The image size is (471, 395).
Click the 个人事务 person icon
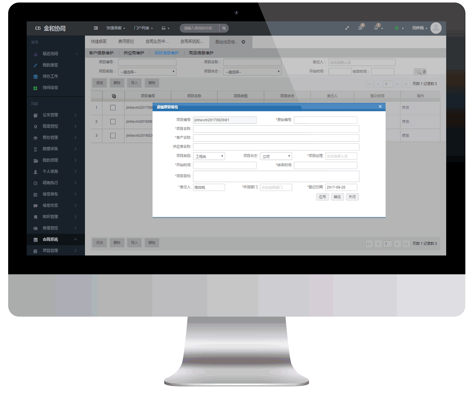[x=35, y=172]
